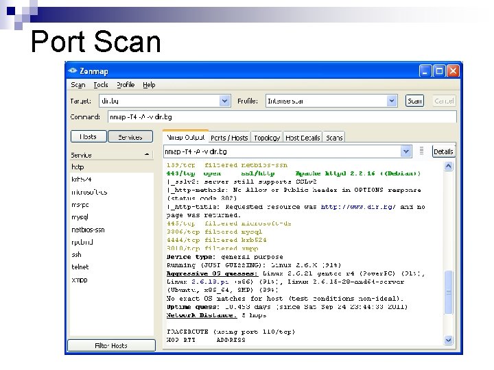The image size is (494, 370).
Task: Click the grip handle beside Details
Action: [x=421, y=151]
